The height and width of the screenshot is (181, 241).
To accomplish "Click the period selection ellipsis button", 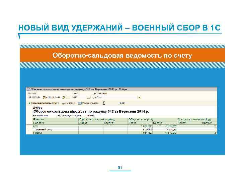I will [68, 98].
